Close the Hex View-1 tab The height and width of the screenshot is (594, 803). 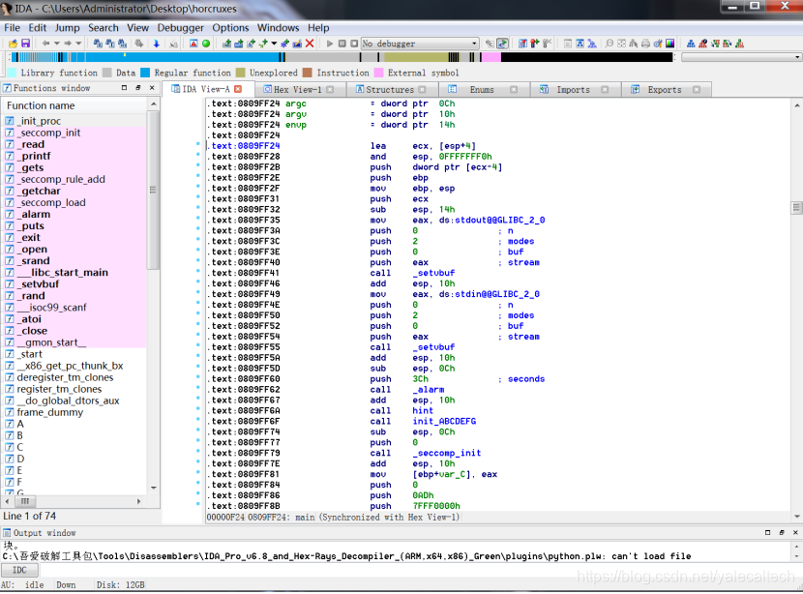pos(330,90)
